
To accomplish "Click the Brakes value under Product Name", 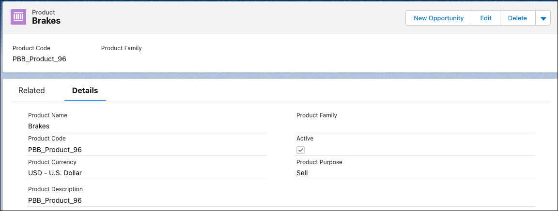I will [39, 126].
